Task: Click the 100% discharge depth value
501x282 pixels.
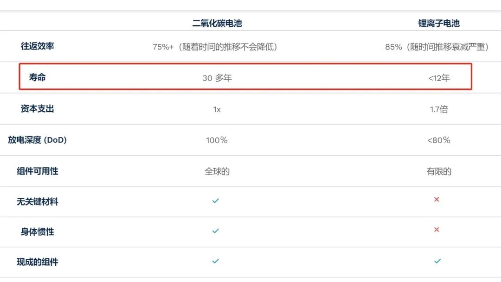Action: click(217, 140)
